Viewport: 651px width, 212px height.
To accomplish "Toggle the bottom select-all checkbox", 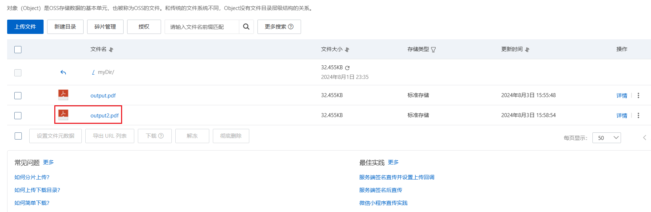I will click(x=18, y=136).
